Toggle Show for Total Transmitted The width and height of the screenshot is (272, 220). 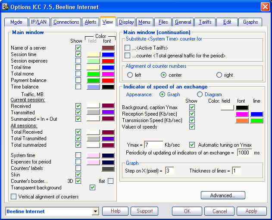78,138
